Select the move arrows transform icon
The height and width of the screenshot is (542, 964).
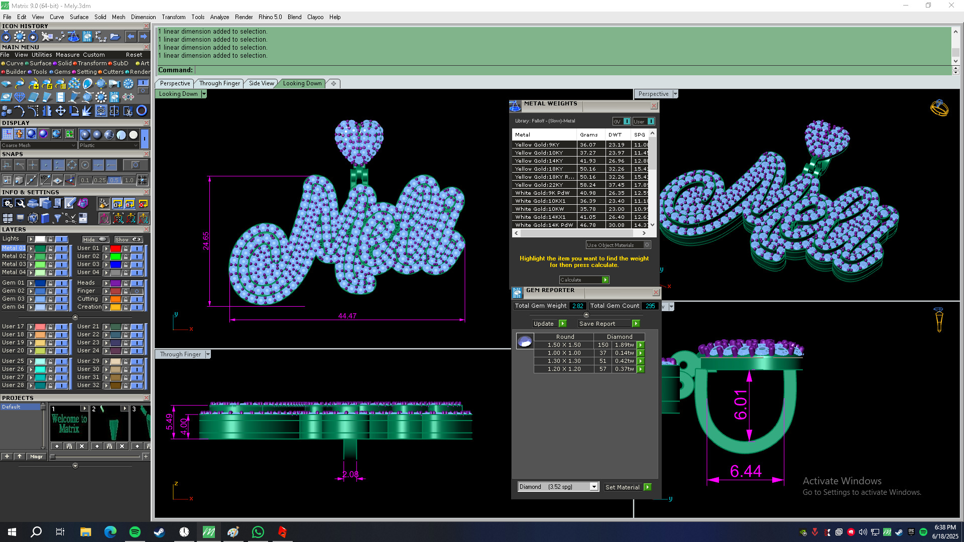tap(60, 111)
